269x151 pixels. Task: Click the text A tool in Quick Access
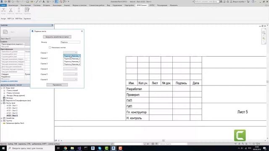pos(44,2)
